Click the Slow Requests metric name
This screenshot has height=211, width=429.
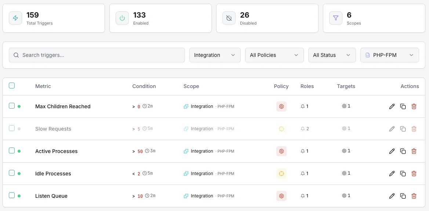pyautogui.click(x=53, y=129)
